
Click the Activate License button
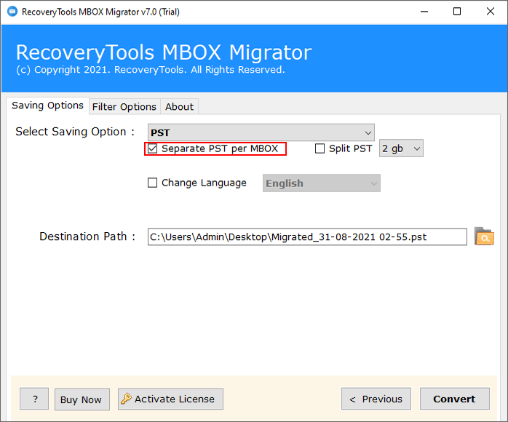[x=170, y=399]
